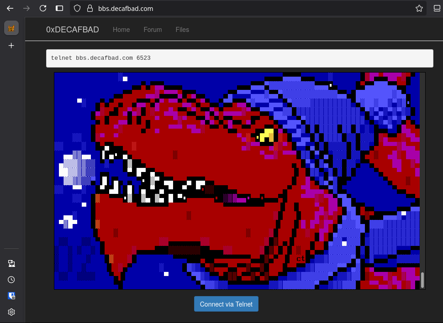Open a new tab with plus icon
The image size is (443, 323).
coord(11,46)
